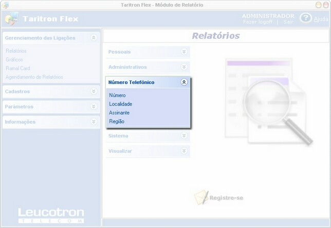Click the magnifying glass report illustration
Screen dimensions: 331x228
[268, 101]
